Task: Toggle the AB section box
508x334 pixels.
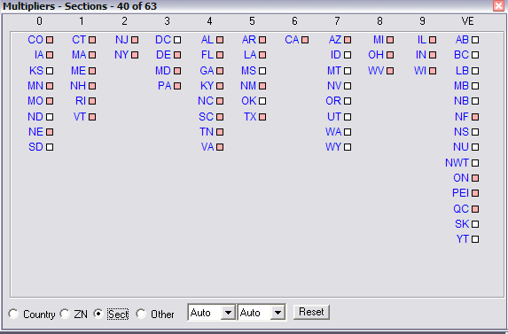Action: 475,40
